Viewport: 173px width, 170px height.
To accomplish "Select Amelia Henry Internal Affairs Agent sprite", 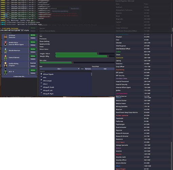I will pos(5,44).
